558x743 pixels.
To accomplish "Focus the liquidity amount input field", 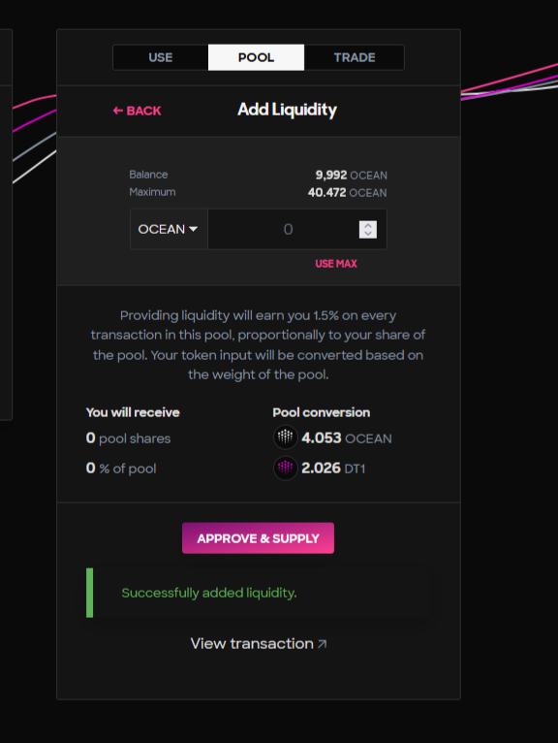I will 284,229.
